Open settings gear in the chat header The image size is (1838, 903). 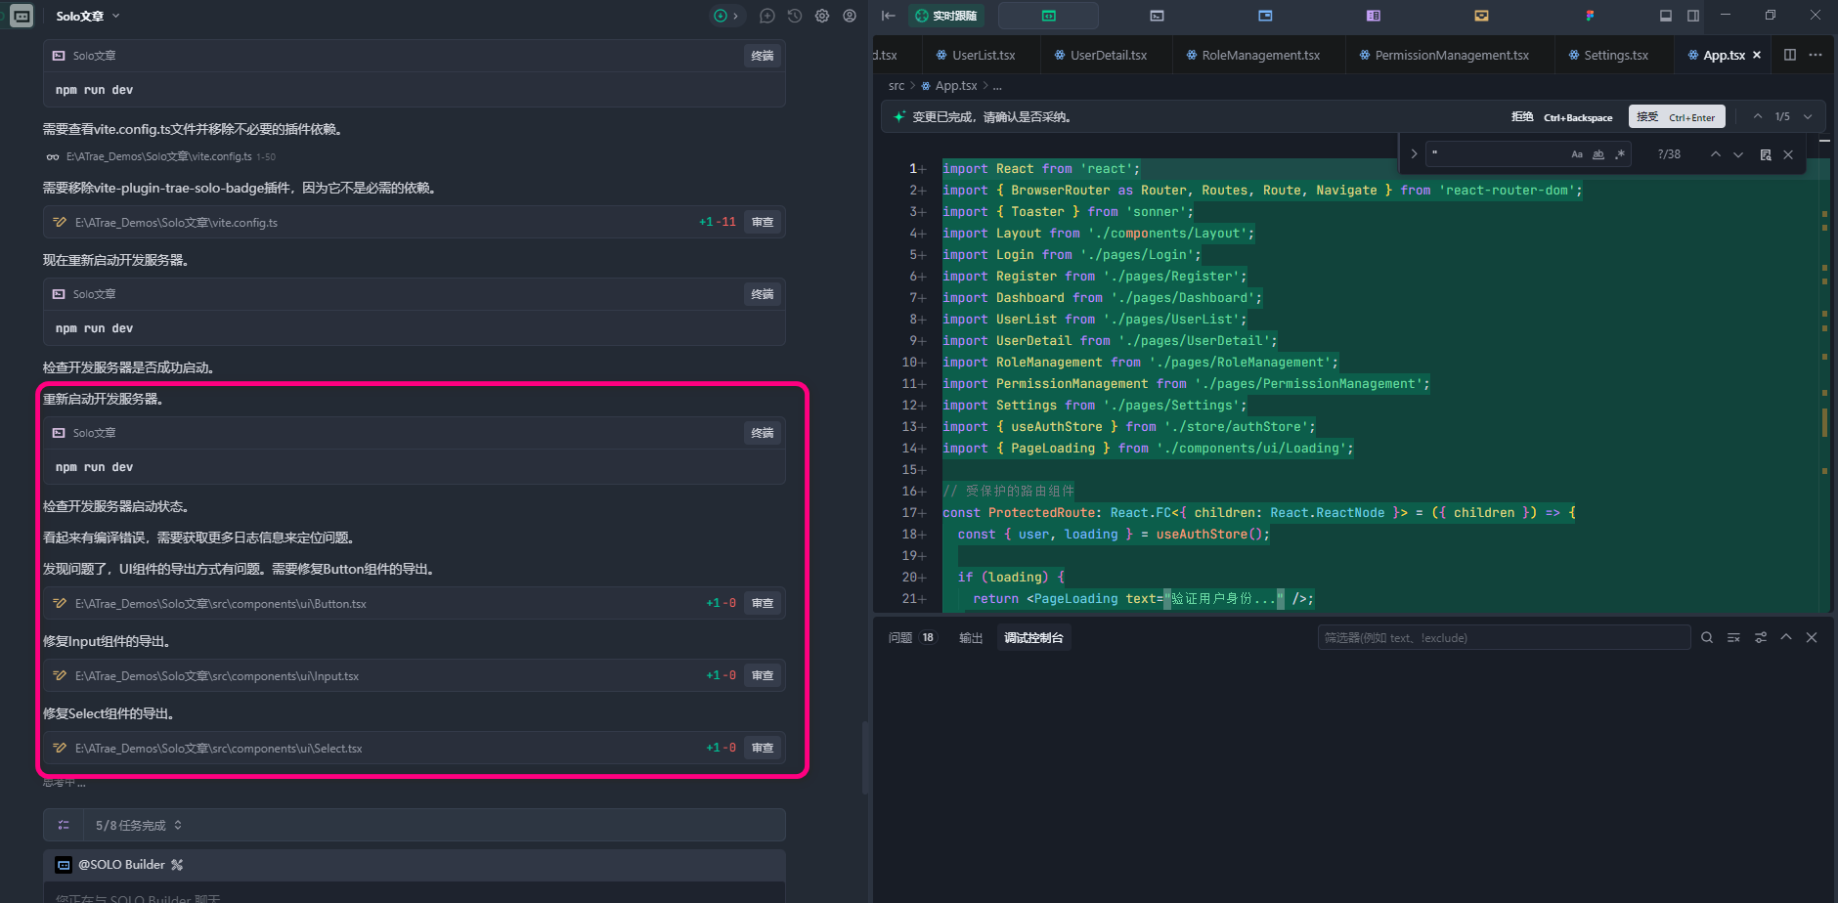click(822, 16)
